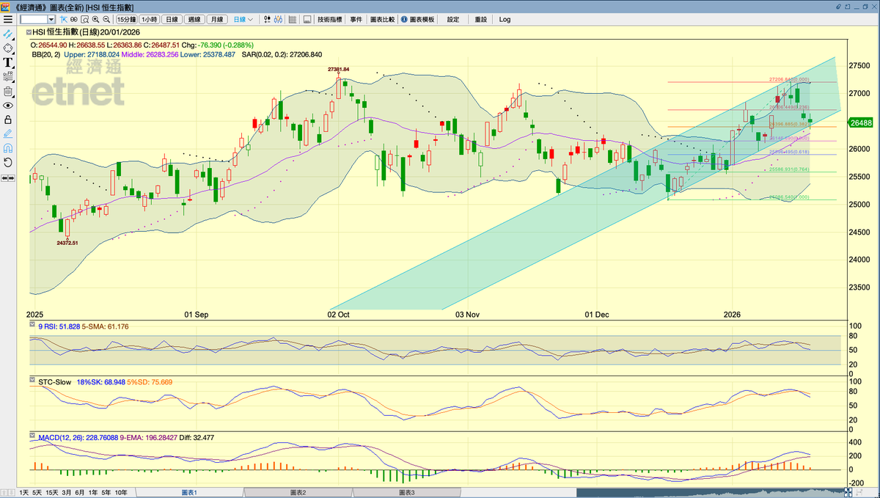
Task: Click the info icon beside 圖表模板
Action: (x=403, y=19)
